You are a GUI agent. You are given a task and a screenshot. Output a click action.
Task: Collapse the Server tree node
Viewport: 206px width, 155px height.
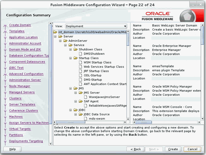[55, 36]
